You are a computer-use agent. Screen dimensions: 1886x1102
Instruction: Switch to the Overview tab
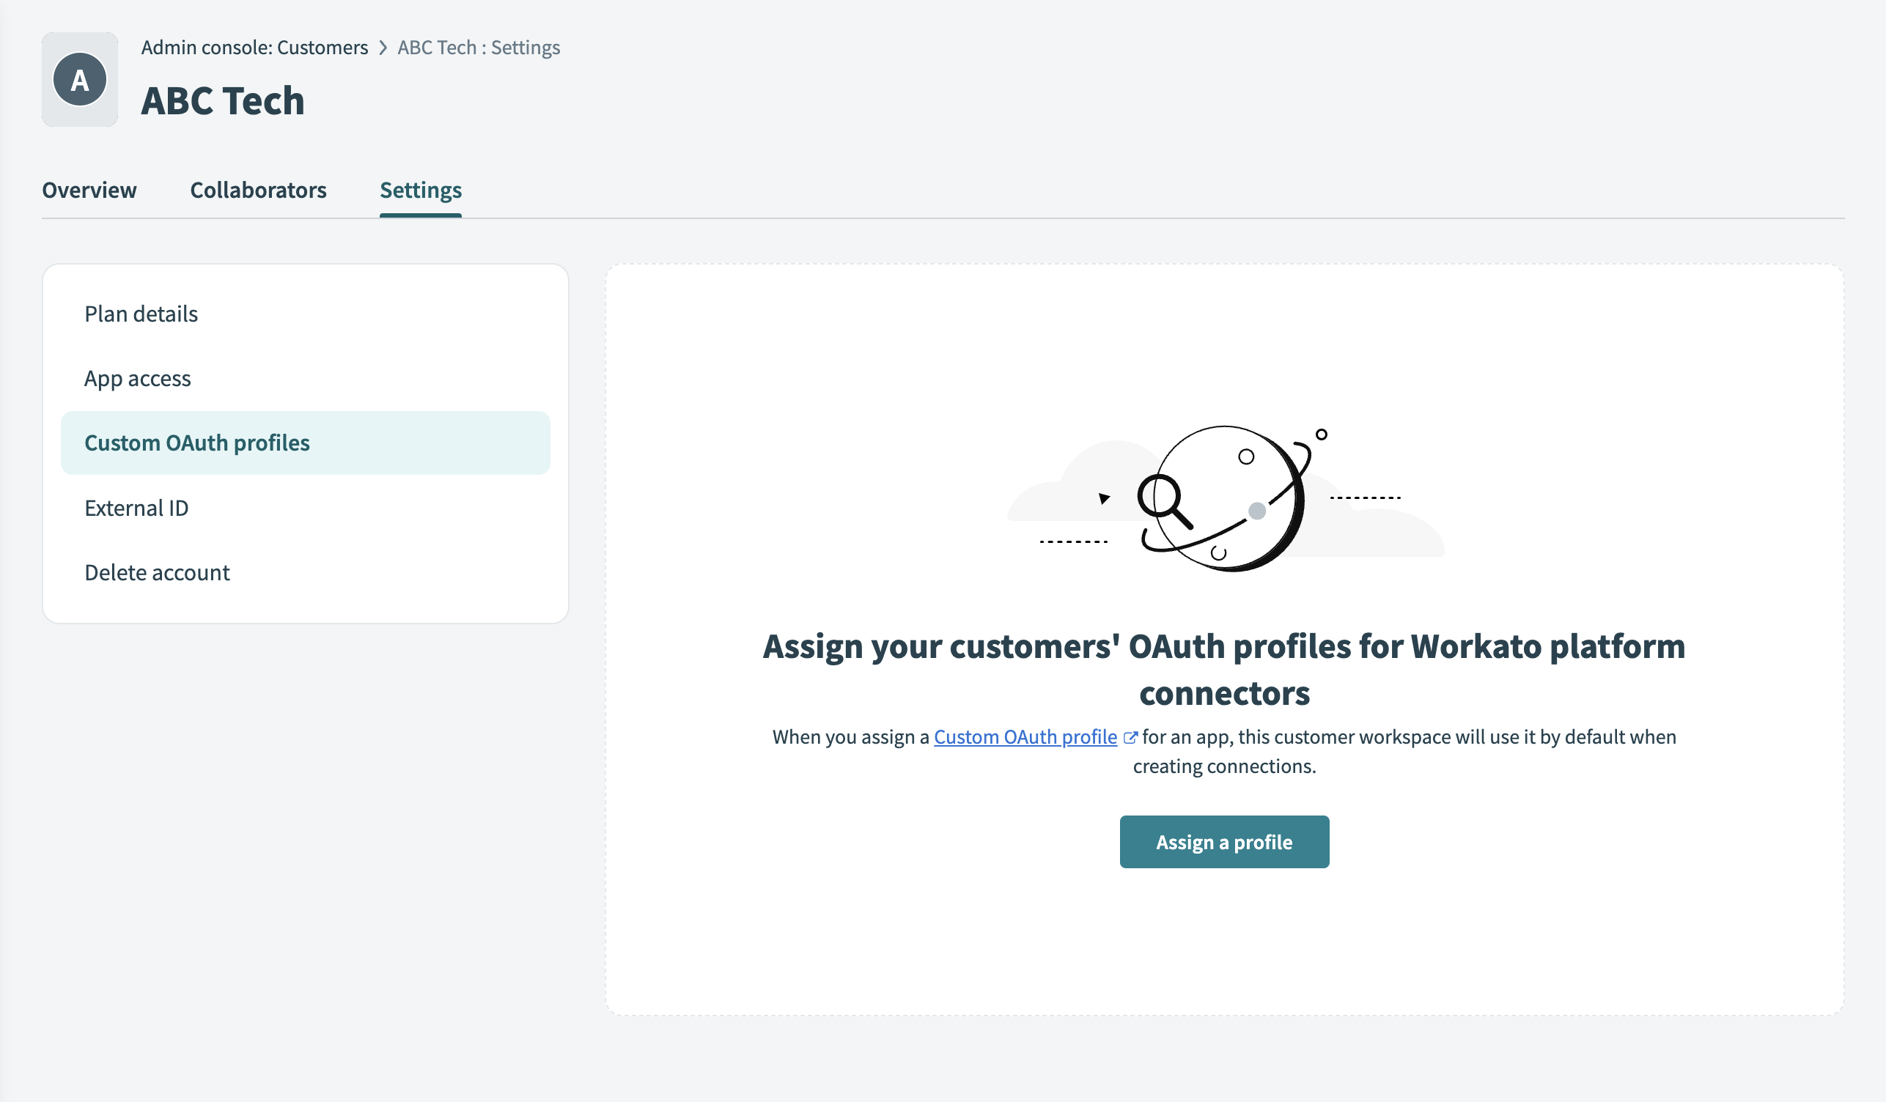89,190
